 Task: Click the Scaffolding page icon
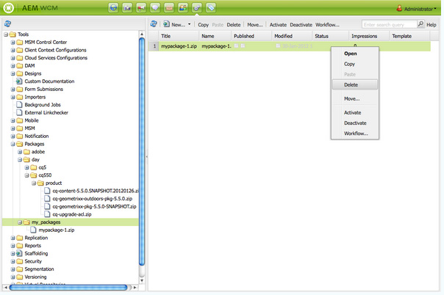[19, 253]
